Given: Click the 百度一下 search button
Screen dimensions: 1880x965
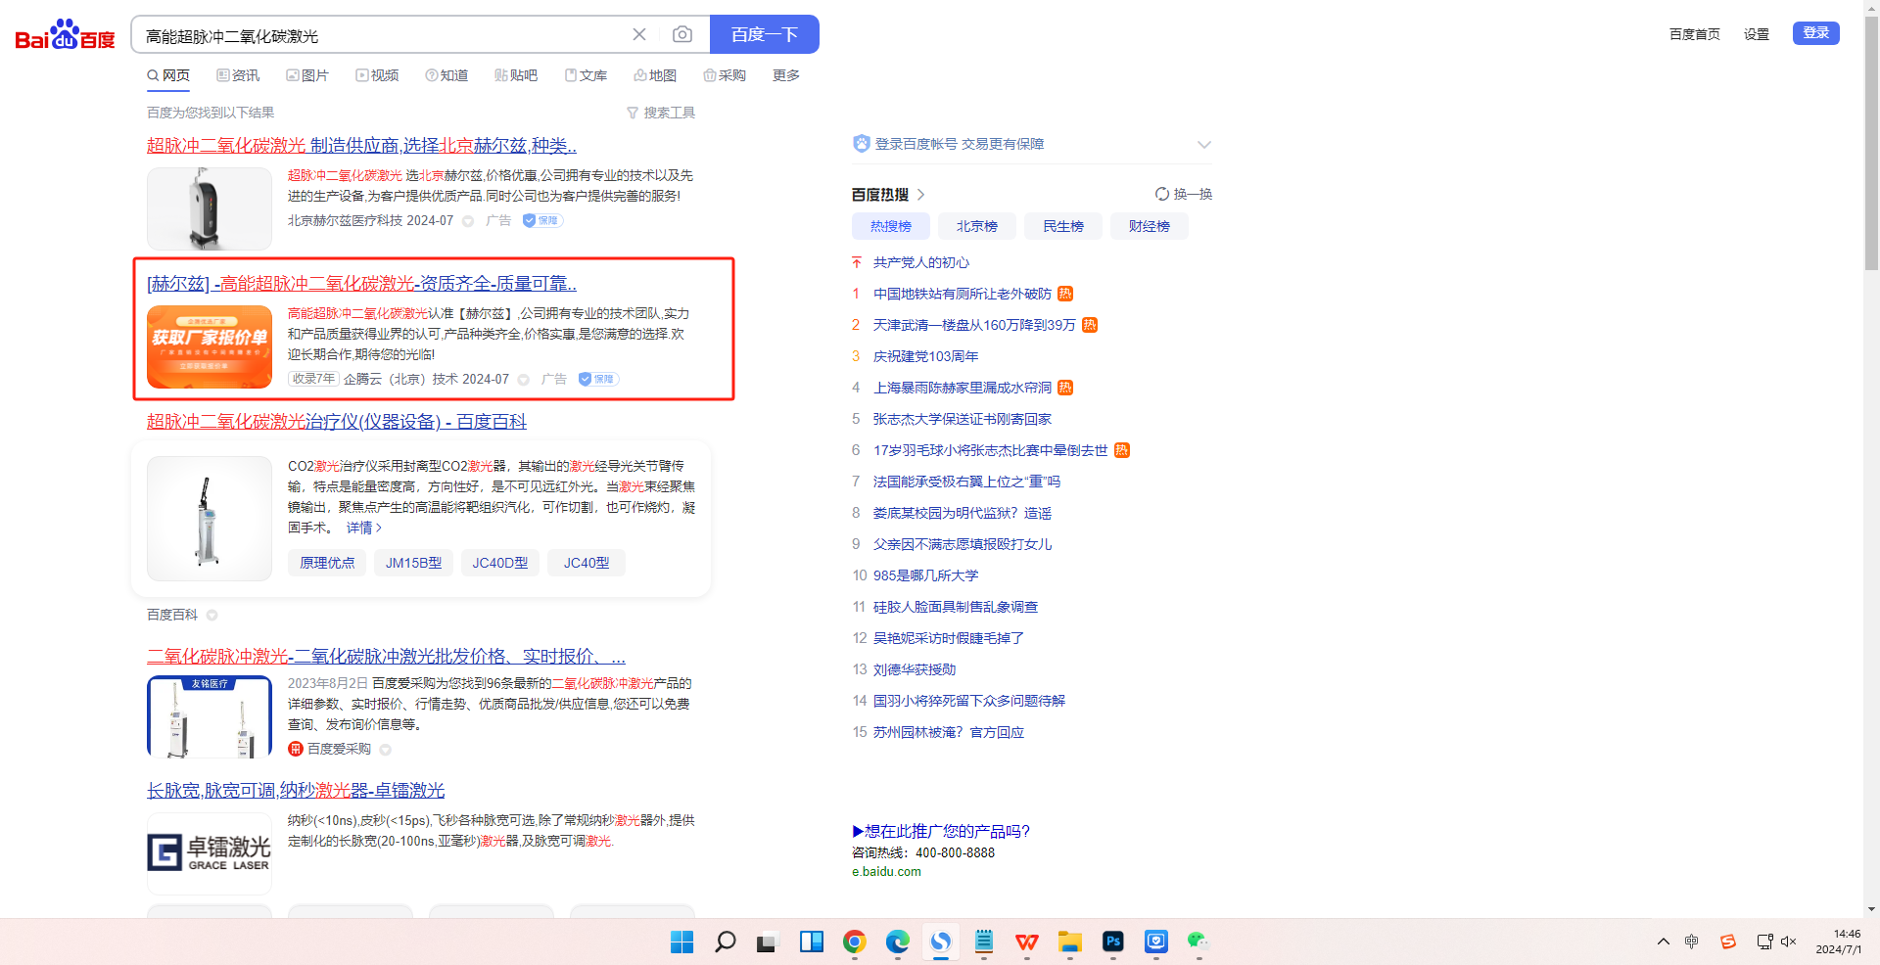Looking at the screenshot, I should click(764, 35).
